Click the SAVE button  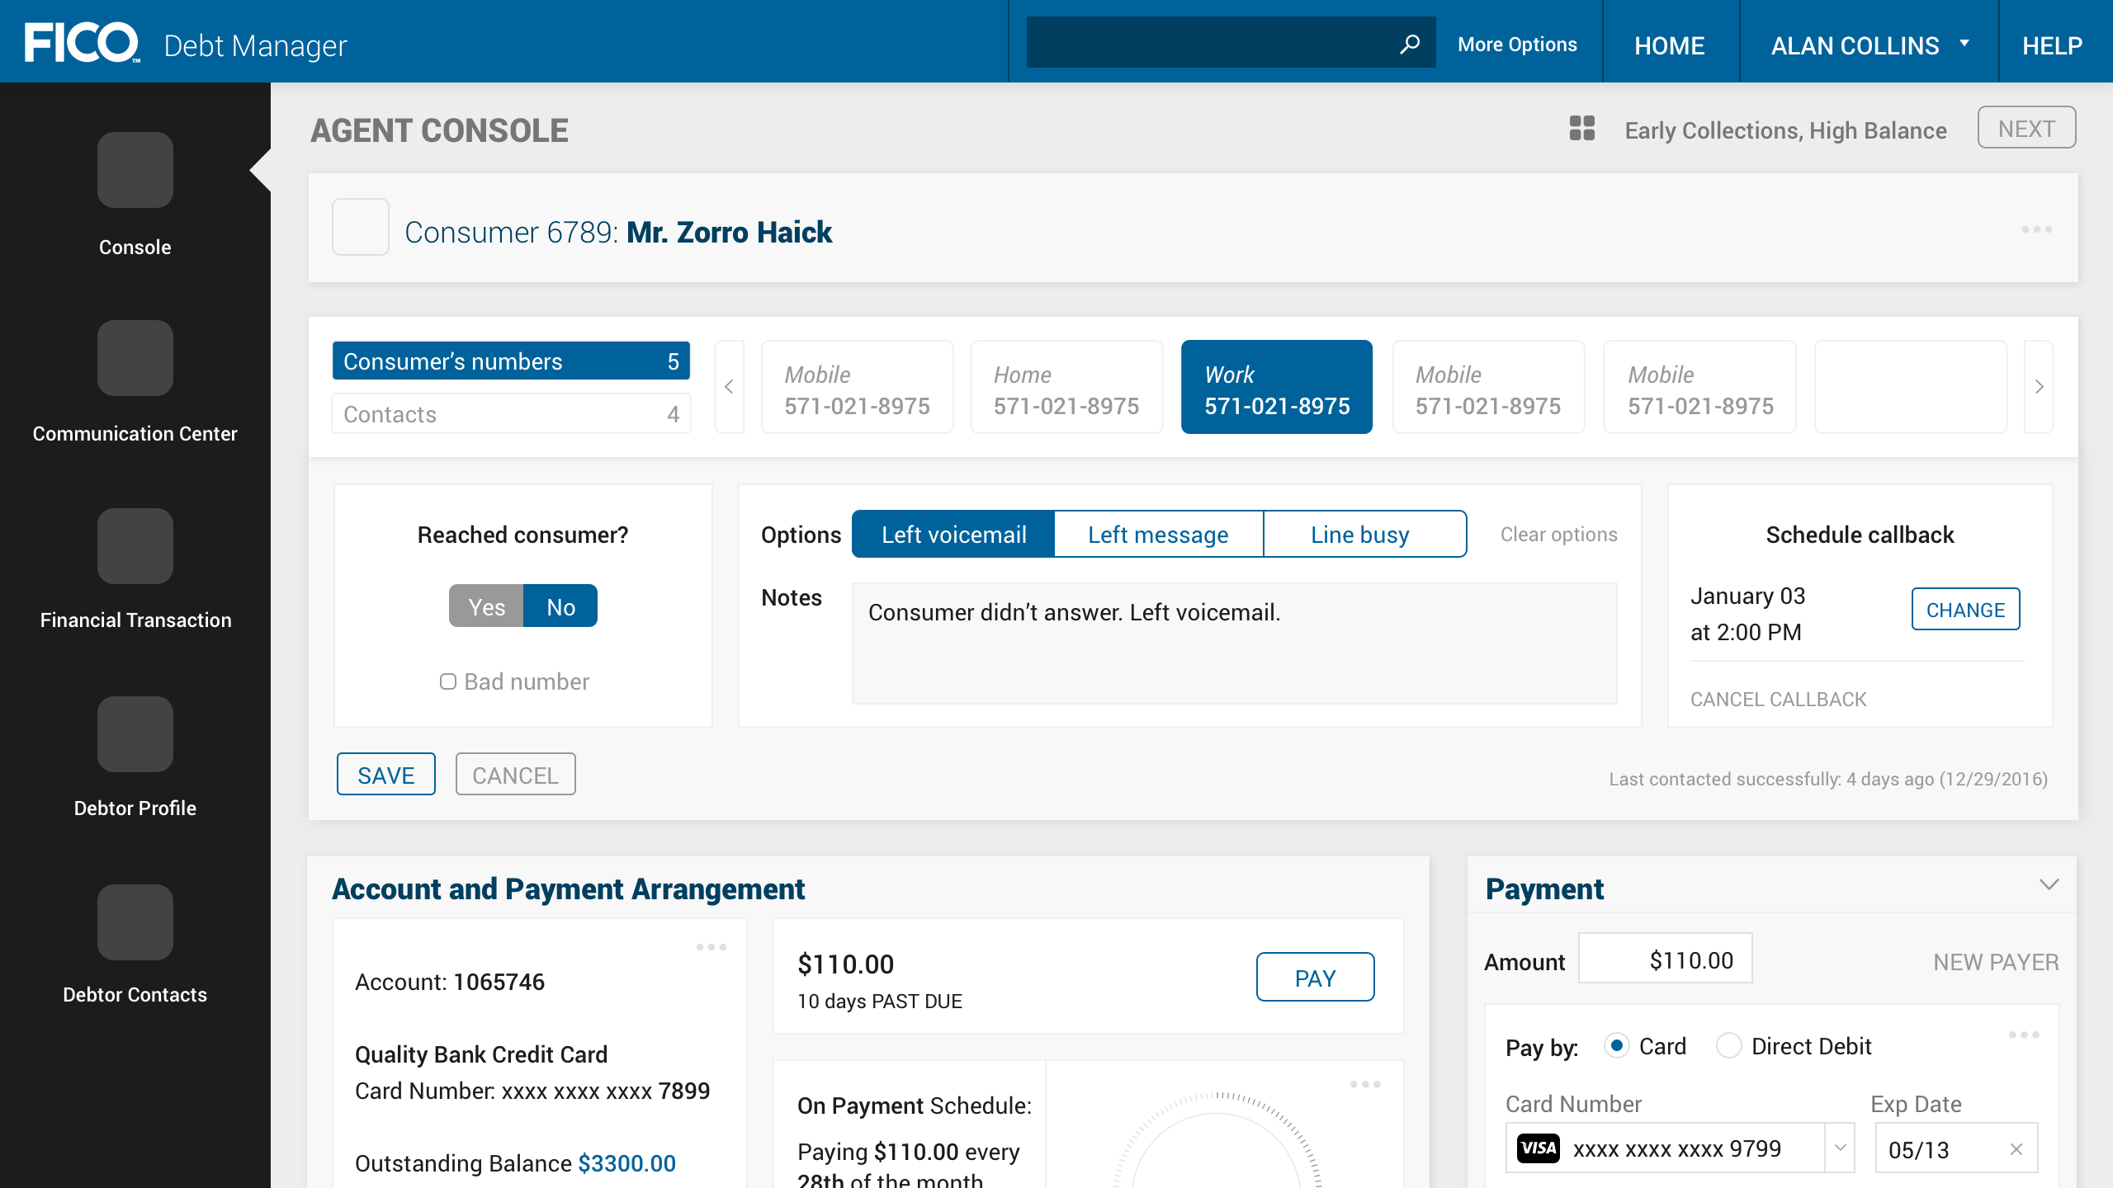[385, 774]
